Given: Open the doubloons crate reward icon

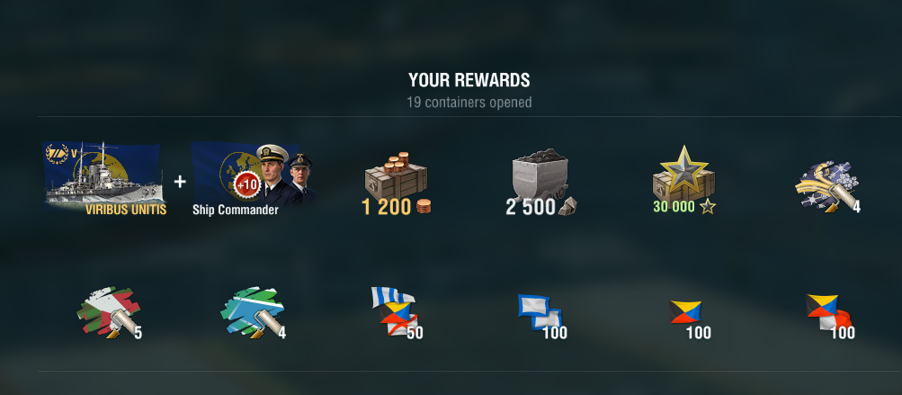Looking at the screenshot, I should coord(396,176).
